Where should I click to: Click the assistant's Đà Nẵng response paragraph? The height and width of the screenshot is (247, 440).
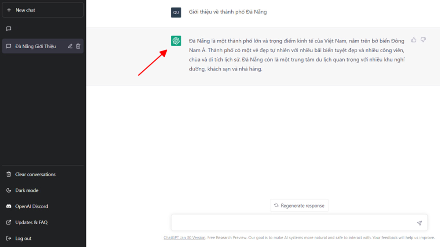coord(296,55)
